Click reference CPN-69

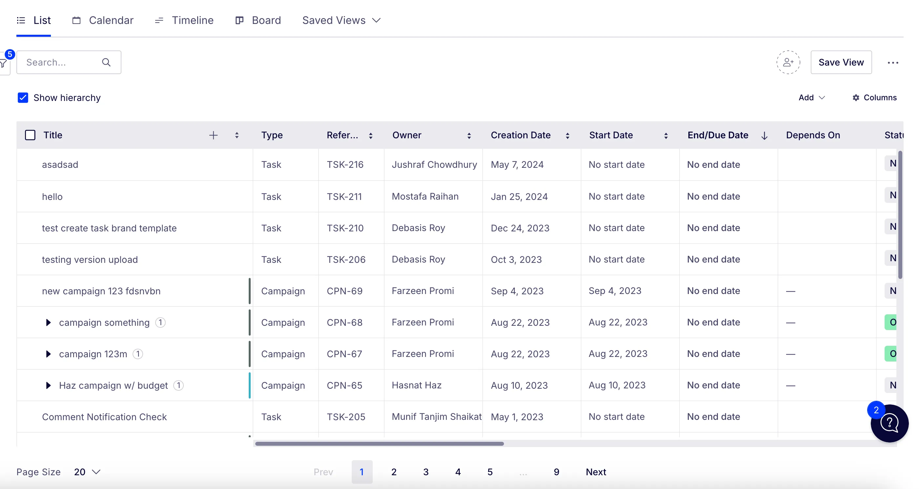coord(345,291)
